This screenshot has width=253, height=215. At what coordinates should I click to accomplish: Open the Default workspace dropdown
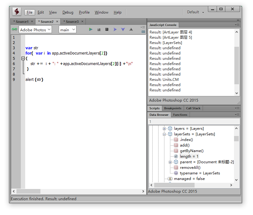[195, 12]
